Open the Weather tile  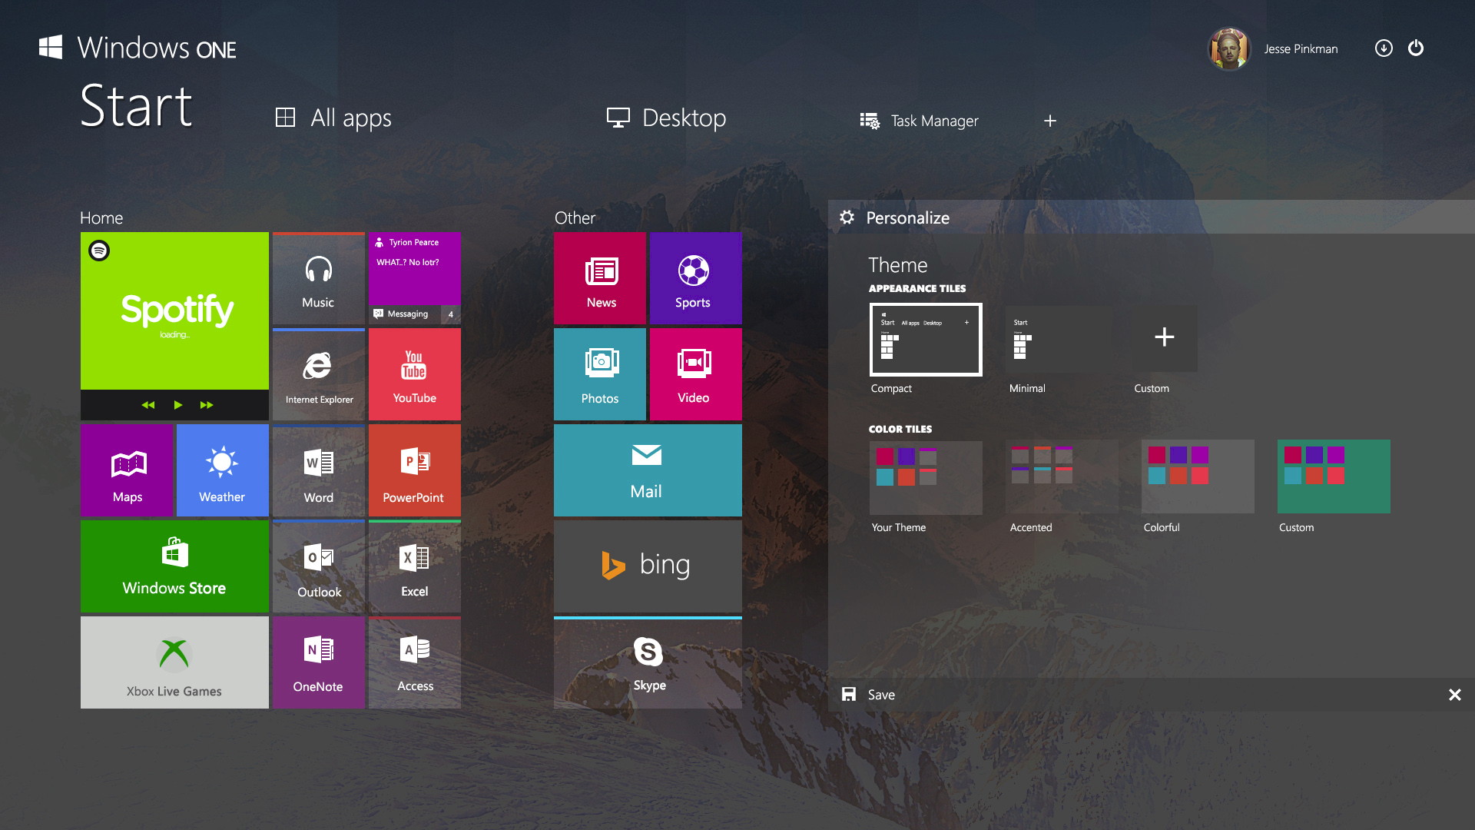(x=223, y=470)
